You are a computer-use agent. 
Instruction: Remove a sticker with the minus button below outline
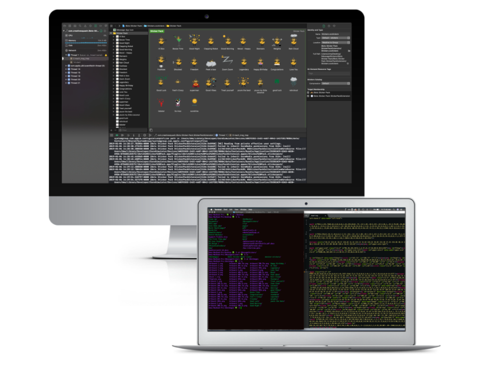click(115, 130)
